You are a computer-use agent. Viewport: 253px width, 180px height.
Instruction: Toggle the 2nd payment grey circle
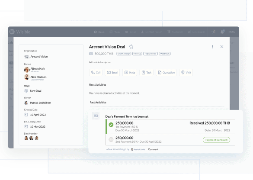click(111, 139)
